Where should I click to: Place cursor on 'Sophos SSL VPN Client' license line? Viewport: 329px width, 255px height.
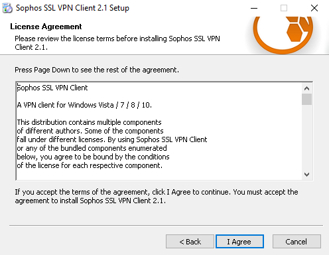(52, 88)
